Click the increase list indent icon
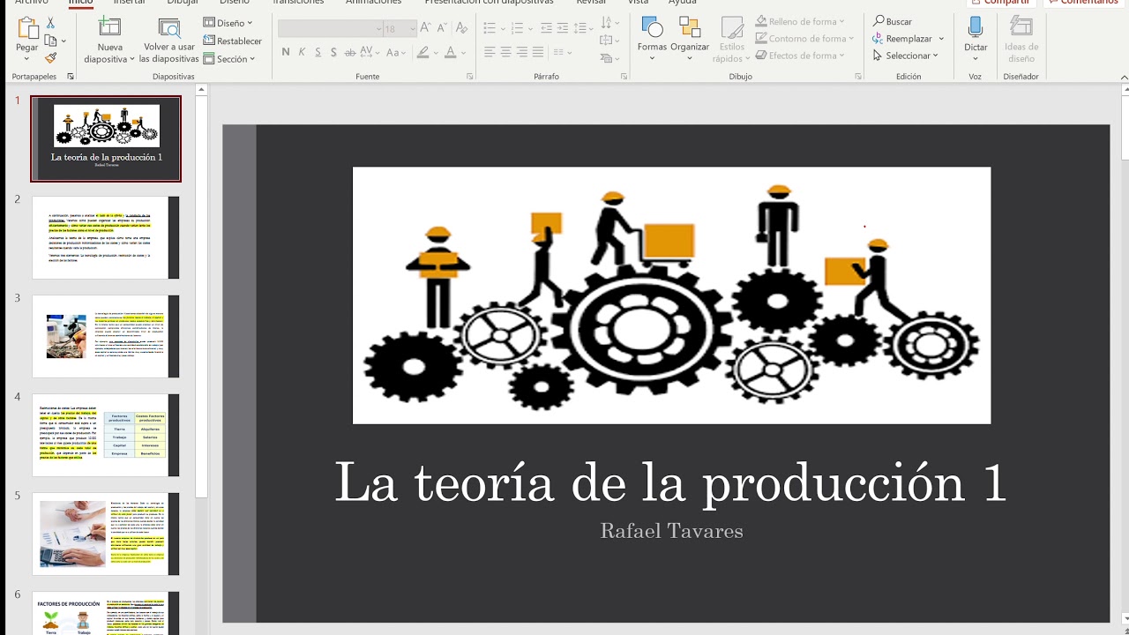 (563, 28)
